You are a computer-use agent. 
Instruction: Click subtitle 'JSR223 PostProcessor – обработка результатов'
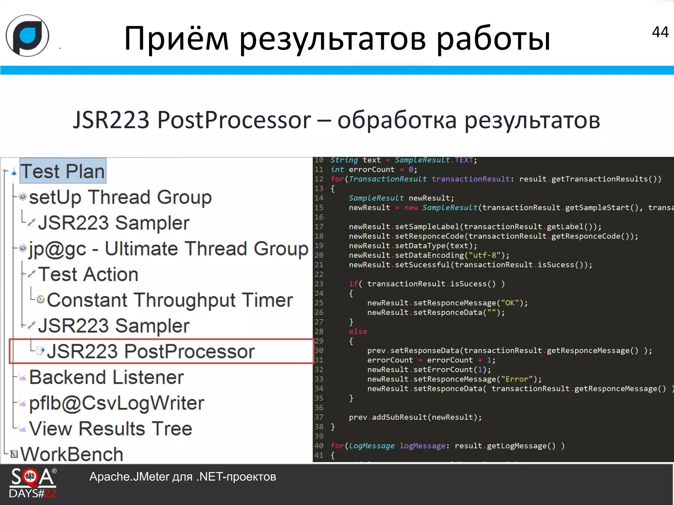(336, 120)
